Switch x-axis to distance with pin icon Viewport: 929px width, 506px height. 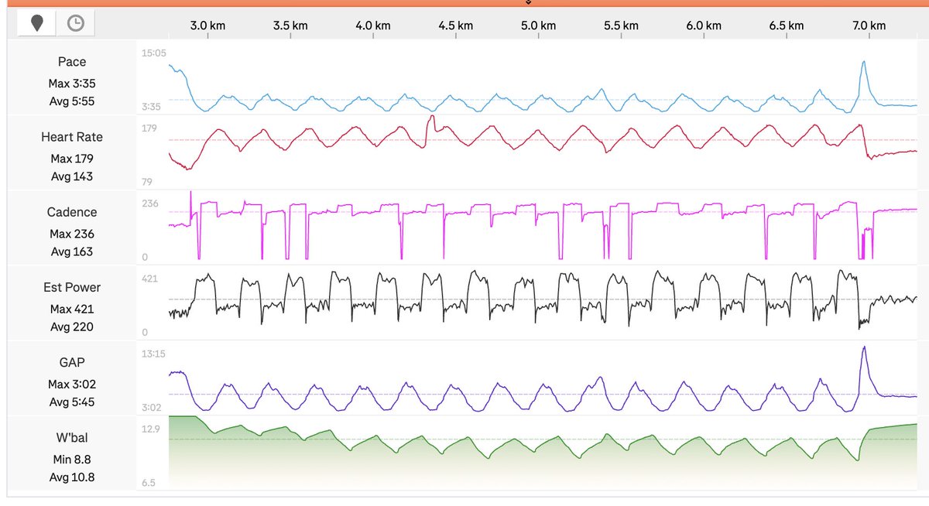point(37,24)
